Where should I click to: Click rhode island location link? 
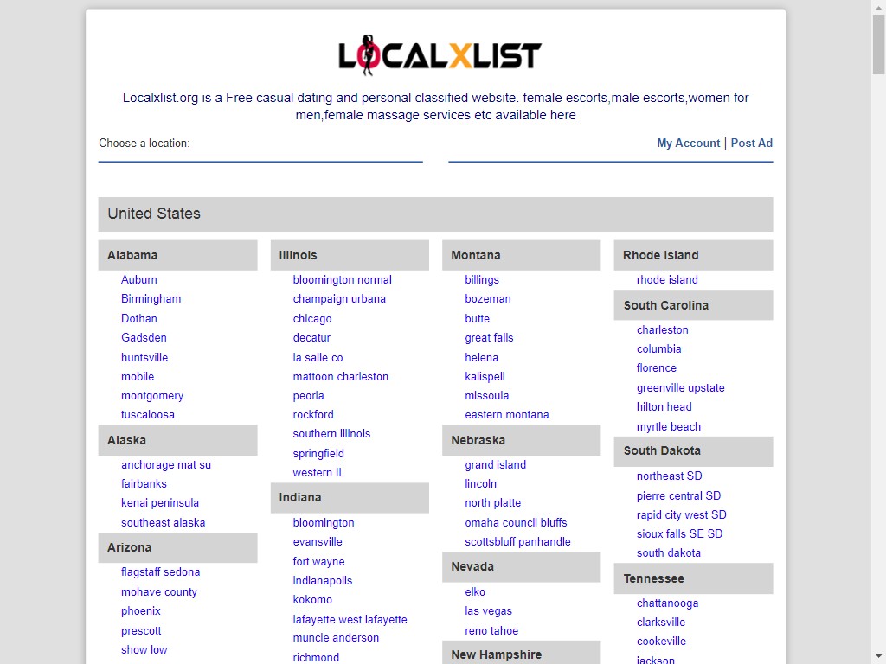[x=667, y=279]
